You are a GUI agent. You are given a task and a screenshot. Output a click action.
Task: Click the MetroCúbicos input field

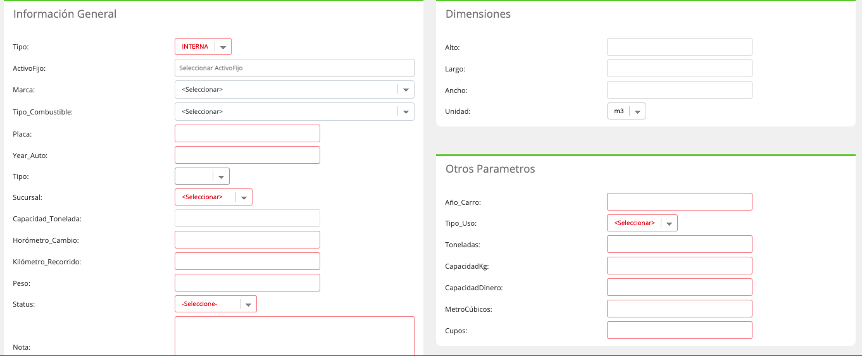coord(680,309)
